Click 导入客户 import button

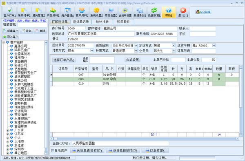click(11, 37)
